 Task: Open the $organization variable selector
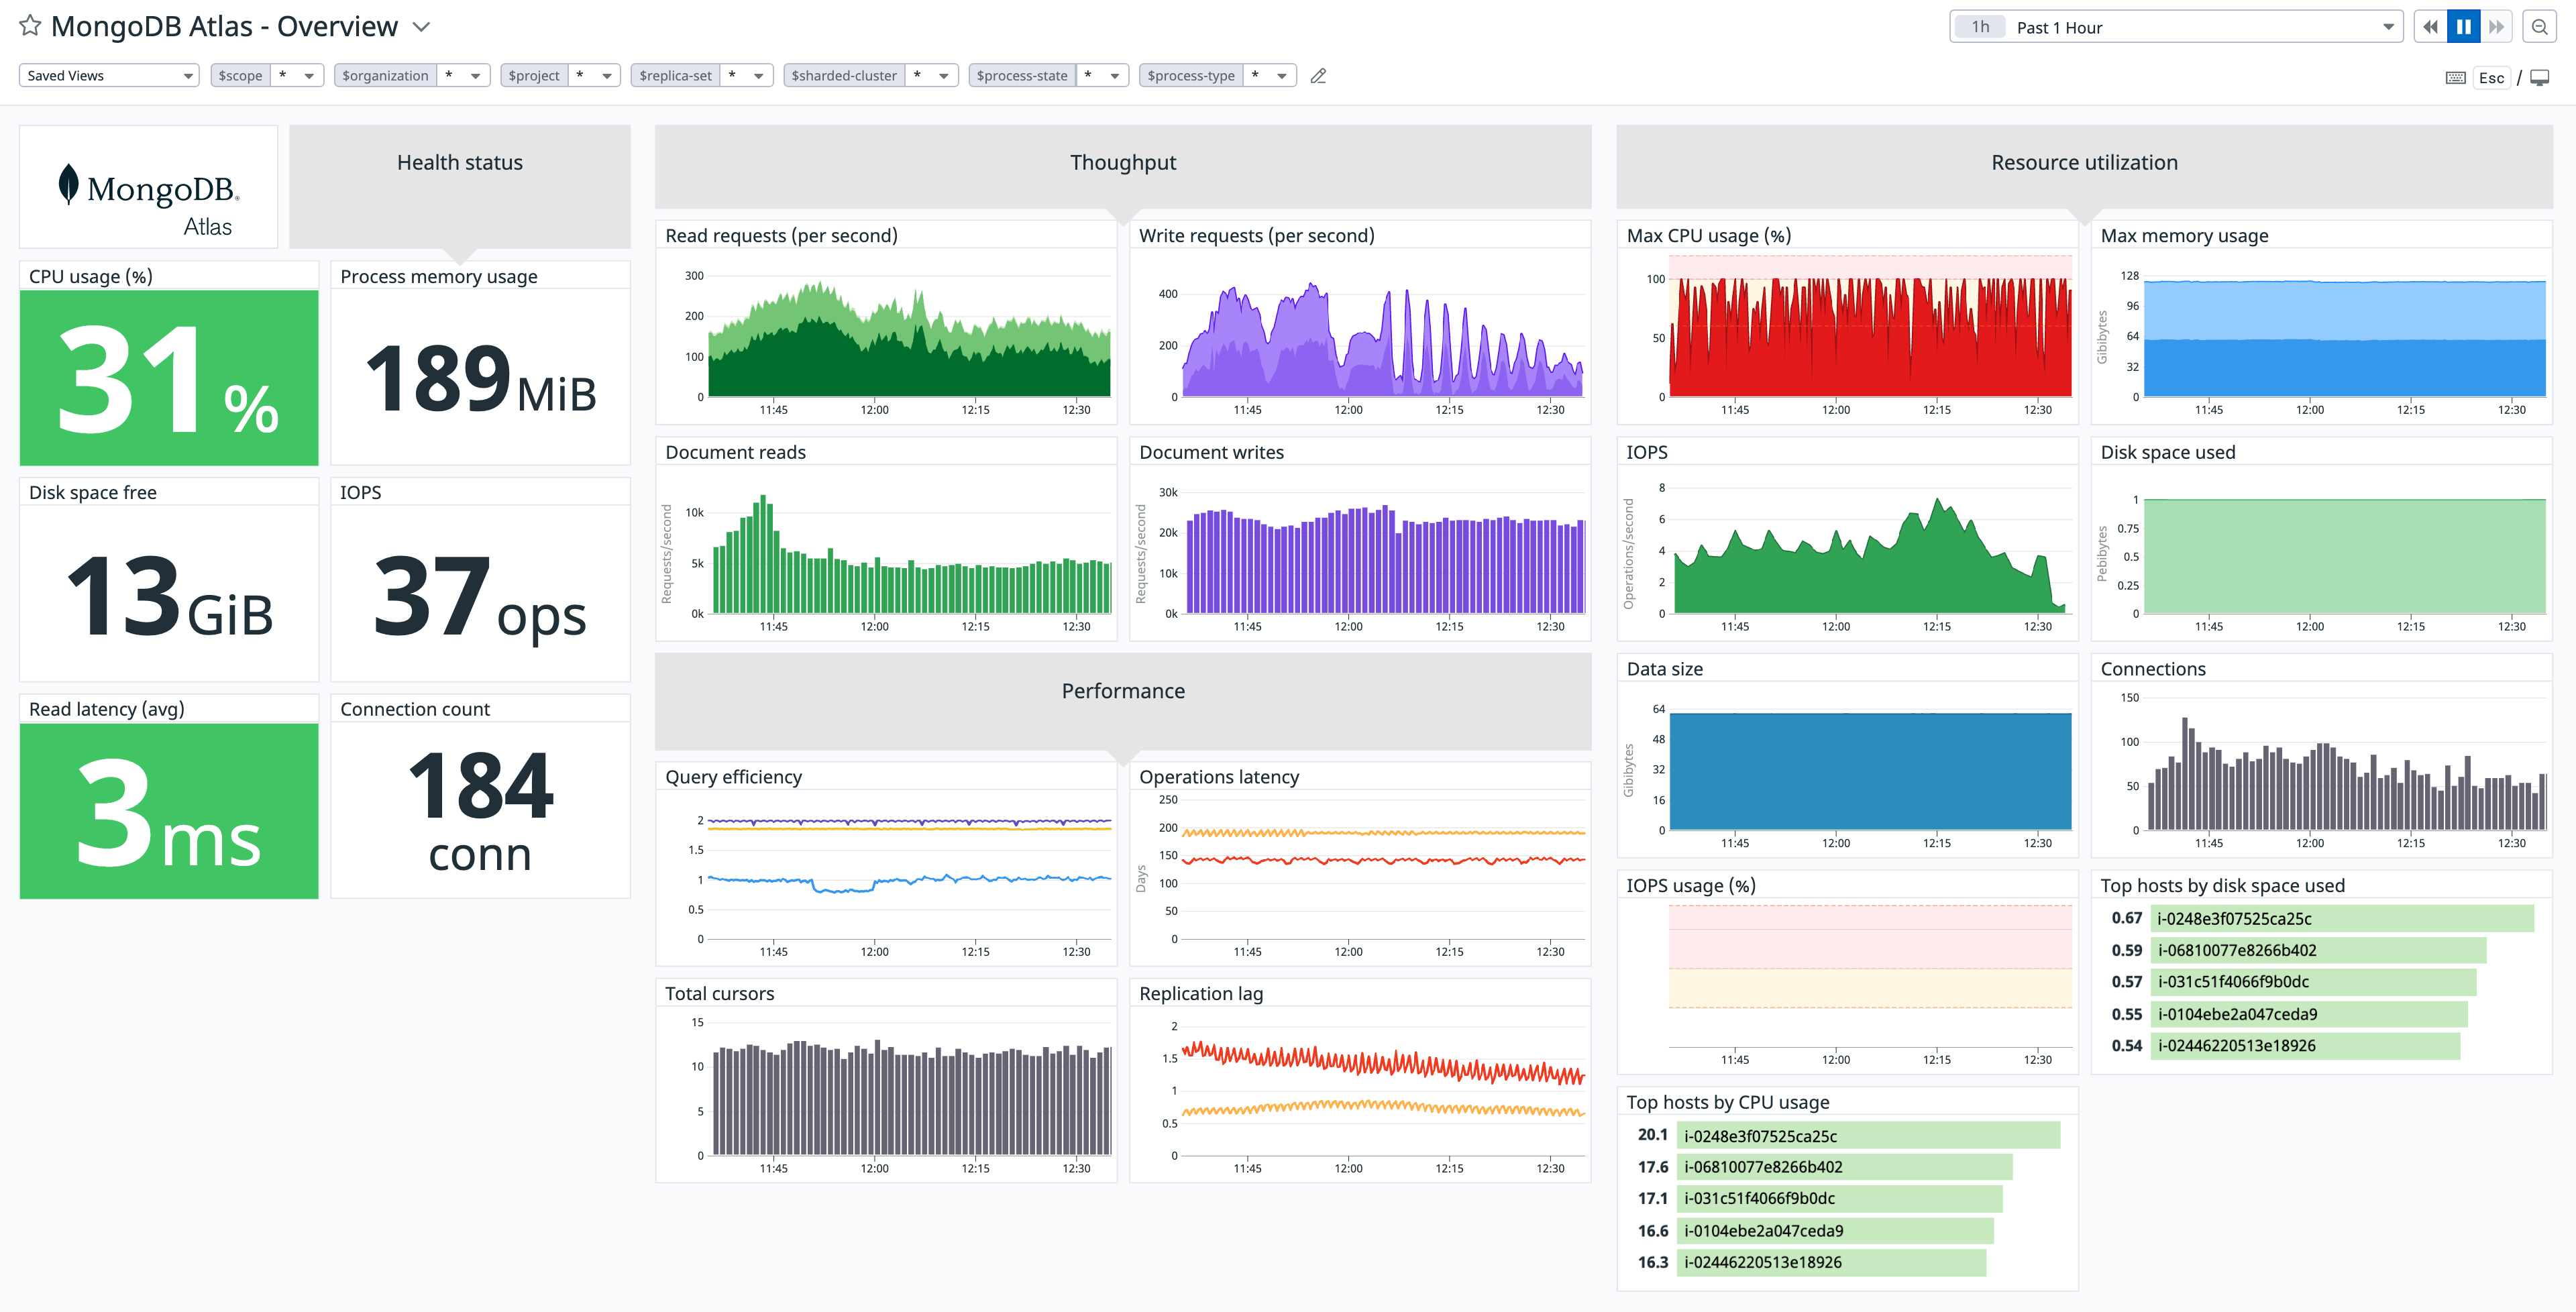[x=475, y=75]
